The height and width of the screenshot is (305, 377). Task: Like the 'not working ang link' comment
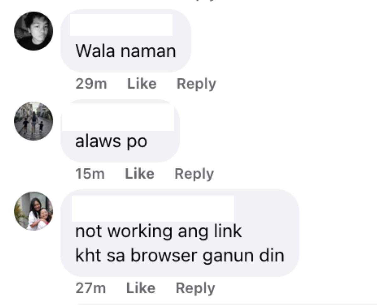[141, 288]
